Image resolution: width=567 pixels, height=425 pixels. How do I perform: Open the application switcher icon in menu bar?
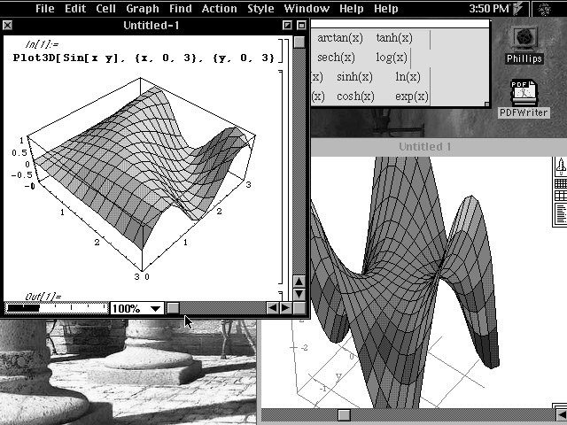[x=545, y=9]
